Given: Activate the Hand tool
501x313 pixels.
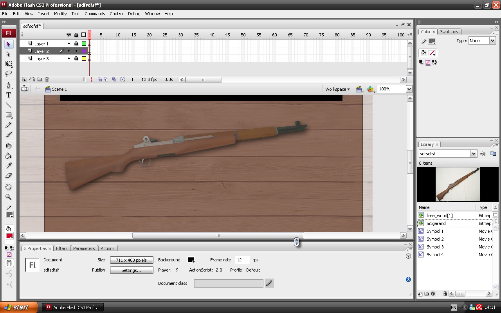Looking at the screenshot, I should point(9,187).
